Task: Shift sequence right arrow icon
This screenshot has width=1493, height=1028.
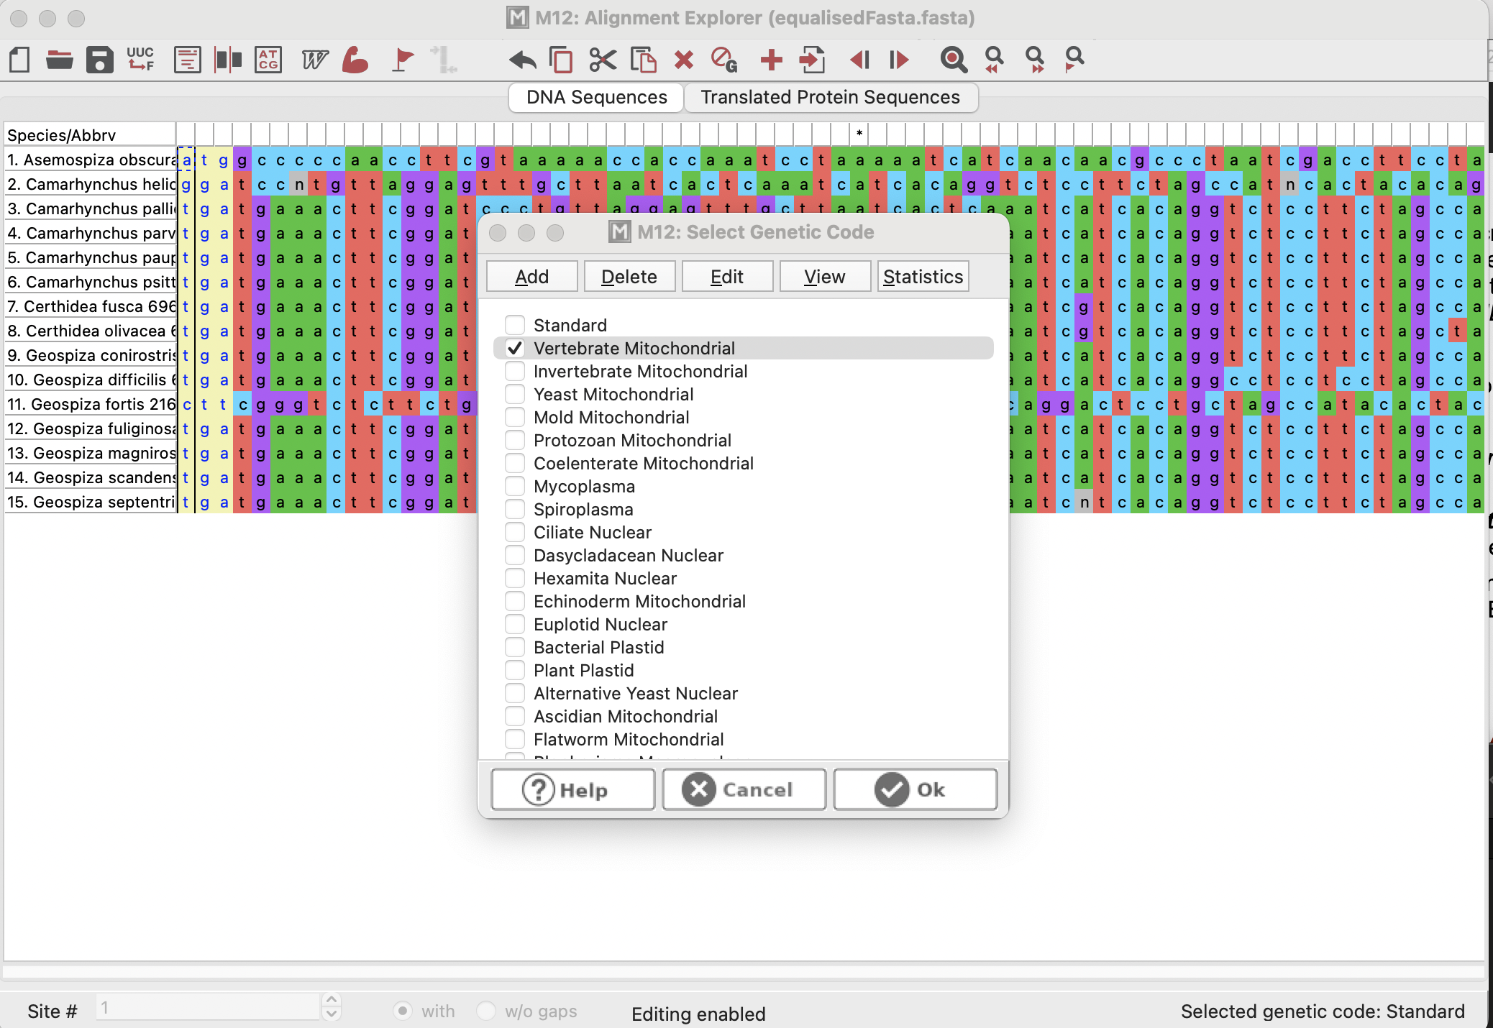Action: 899,60
